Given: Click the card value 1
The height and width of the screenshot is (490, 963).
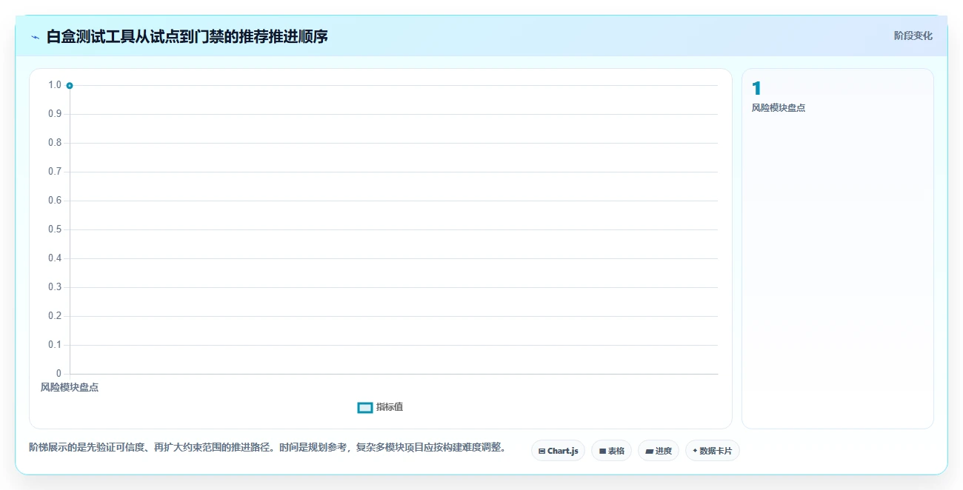Looking at the screenshot, I should (x=756, y=89).
